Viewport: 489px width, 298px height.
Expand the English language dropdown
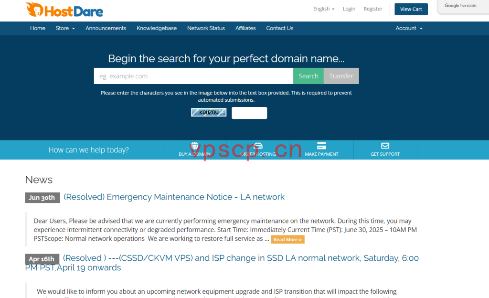point(324,9)
